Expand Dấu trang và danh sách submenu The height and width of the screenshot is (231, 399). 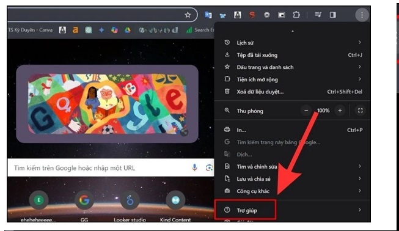(x=293, y=67)
